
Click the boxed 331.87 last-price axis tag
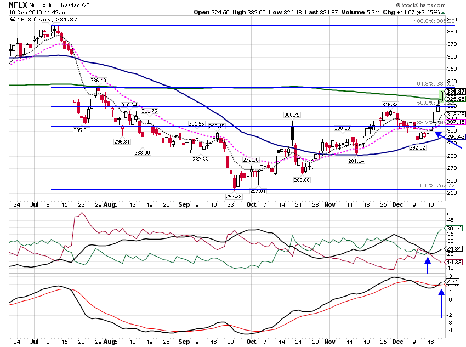456,92
